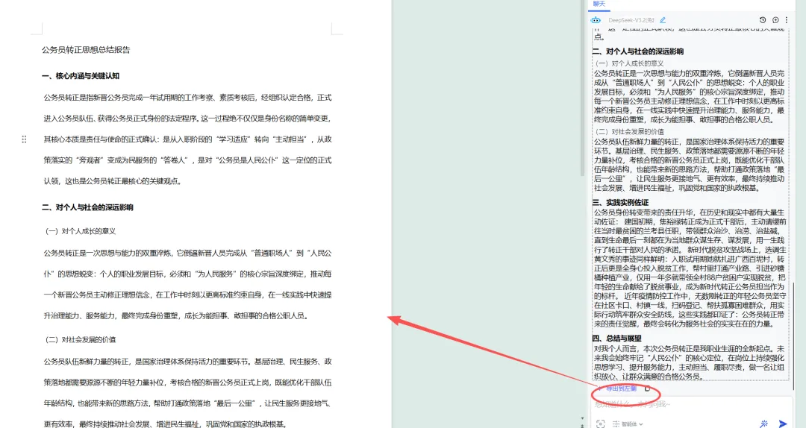The height and width of the screenshot is (428, 806).
Task: Click the pencil icon beside DeepSeek-V3.2
Action: (x=663, y=20)
